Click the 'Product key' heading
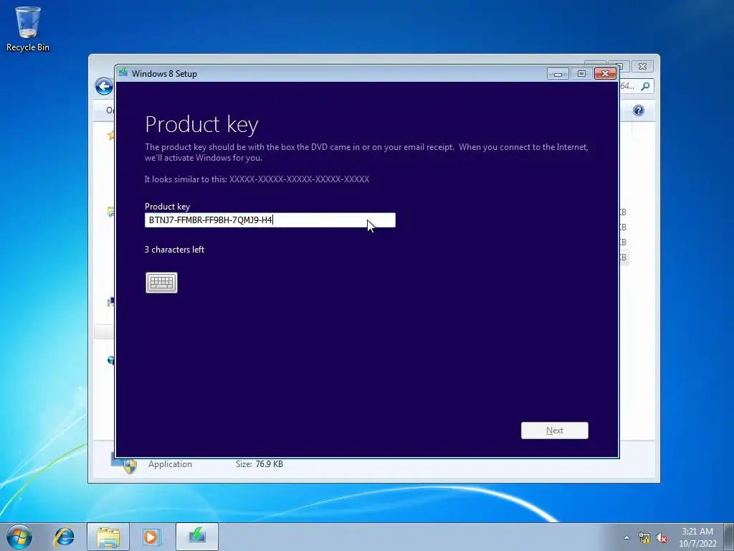Image resolution: width=734 pixels, height=551 pixels. (x=201, y=125)
